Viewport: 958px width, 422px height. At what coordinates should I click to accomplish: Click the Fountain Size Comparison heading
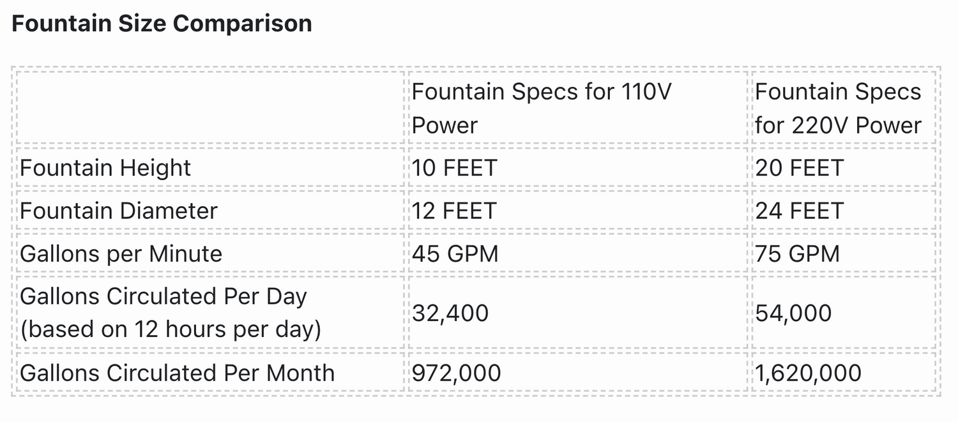(162, 24)
